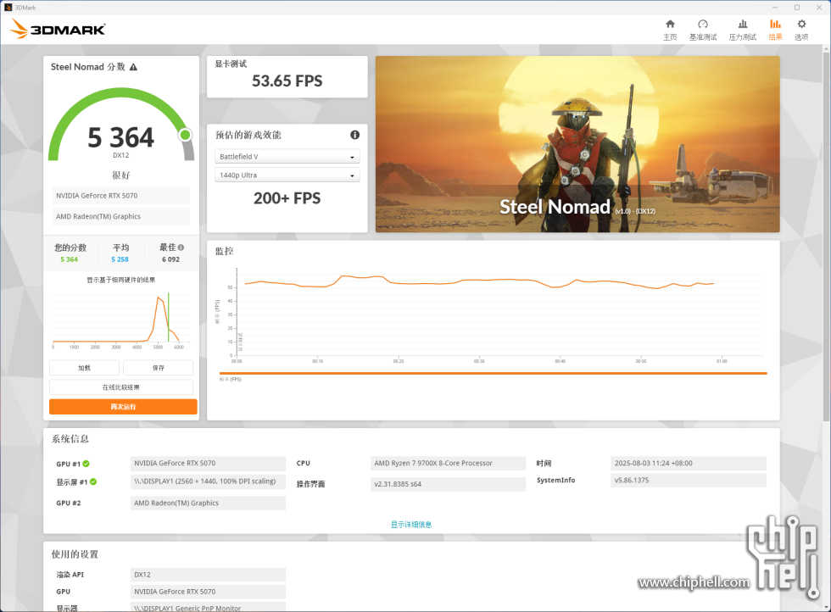The image size is (831, 612).
Task: Click the 使用的设置 section heading
Action: pos(75,554)
